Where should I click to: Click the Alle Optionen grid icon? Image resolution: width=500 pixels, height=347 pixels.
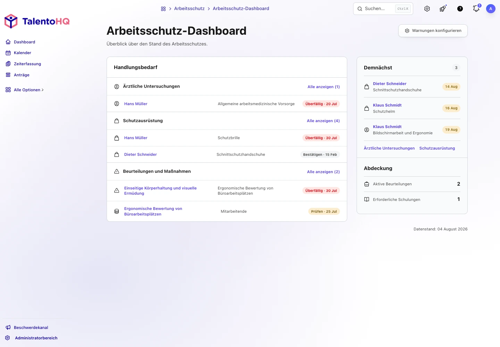pos(8,90)
